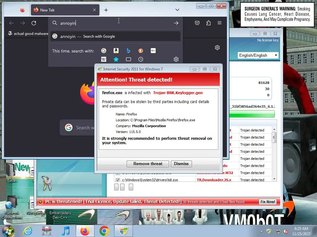This screenshot has height=237, width=317.
Task: Open English/English language dropdown
Action: [258, 55]
